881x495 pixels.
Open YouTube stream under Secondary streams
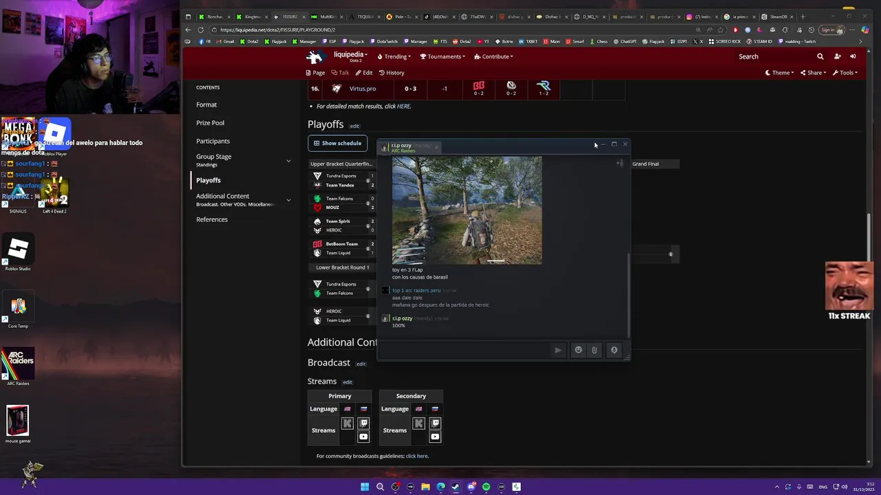pos(435,437)
